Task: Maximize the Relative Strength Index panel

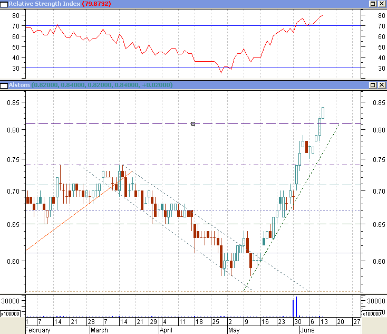Action: (x=373, y=4)
